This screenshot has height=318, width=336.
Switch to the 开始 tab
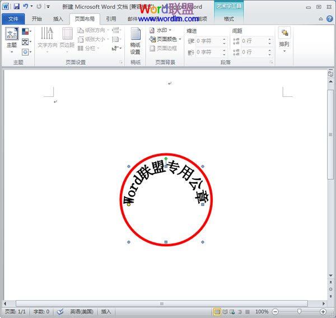36,19
